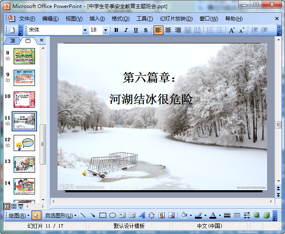
Task: Select the arrow line tool
Action: pos(93,215)
